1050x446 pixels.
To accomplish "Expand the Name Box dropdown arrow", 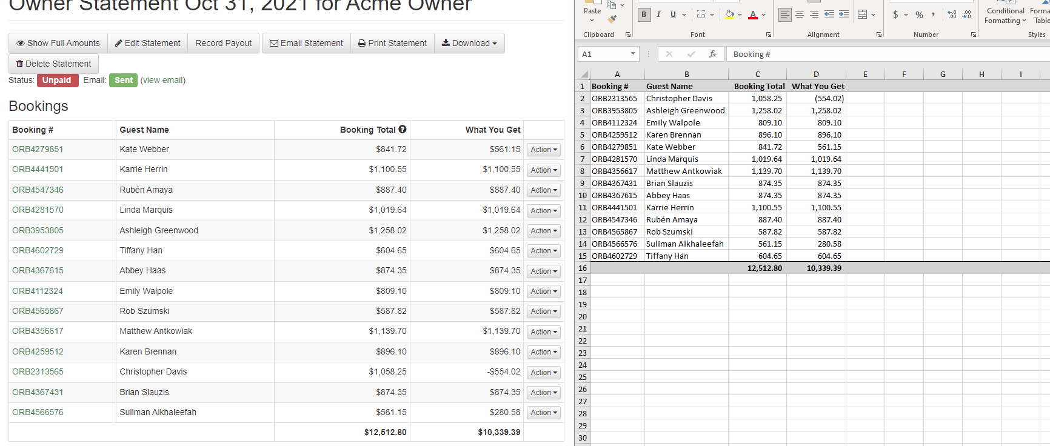I will (x=633, y=54).
